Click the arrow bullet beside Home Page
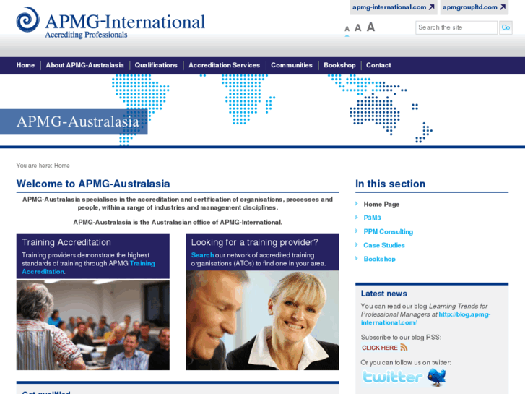This screenshot has height=394, width=525. [x=357, y=204]
